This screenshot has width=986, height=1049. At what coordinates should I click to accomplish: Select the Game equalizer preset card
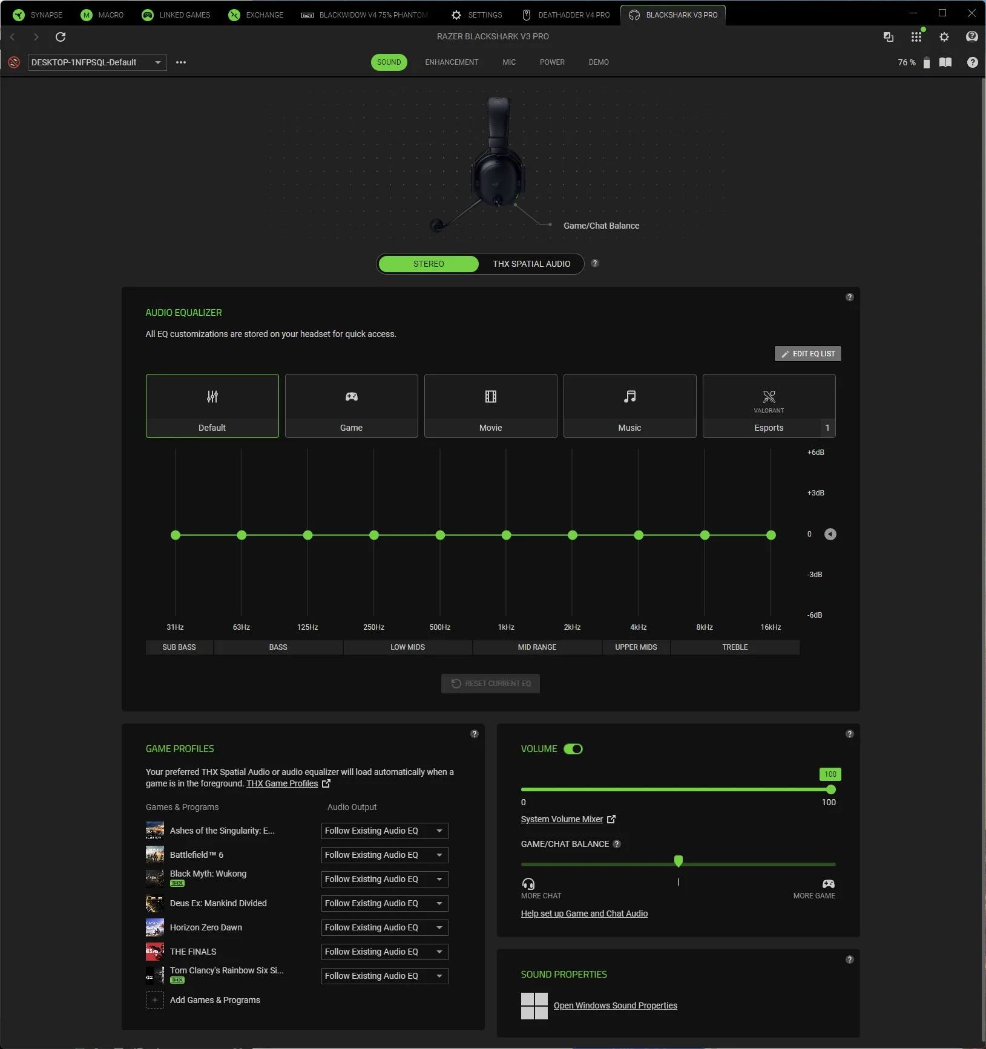[351, 405]
